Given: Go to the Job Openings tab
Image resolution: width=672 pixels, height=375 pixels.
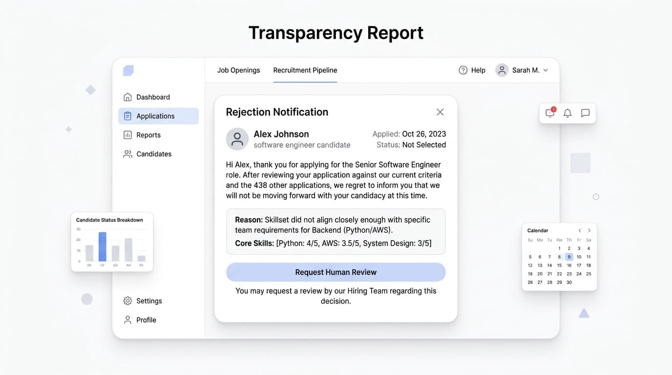Looking at the screenshot, I should coord(238,70).
